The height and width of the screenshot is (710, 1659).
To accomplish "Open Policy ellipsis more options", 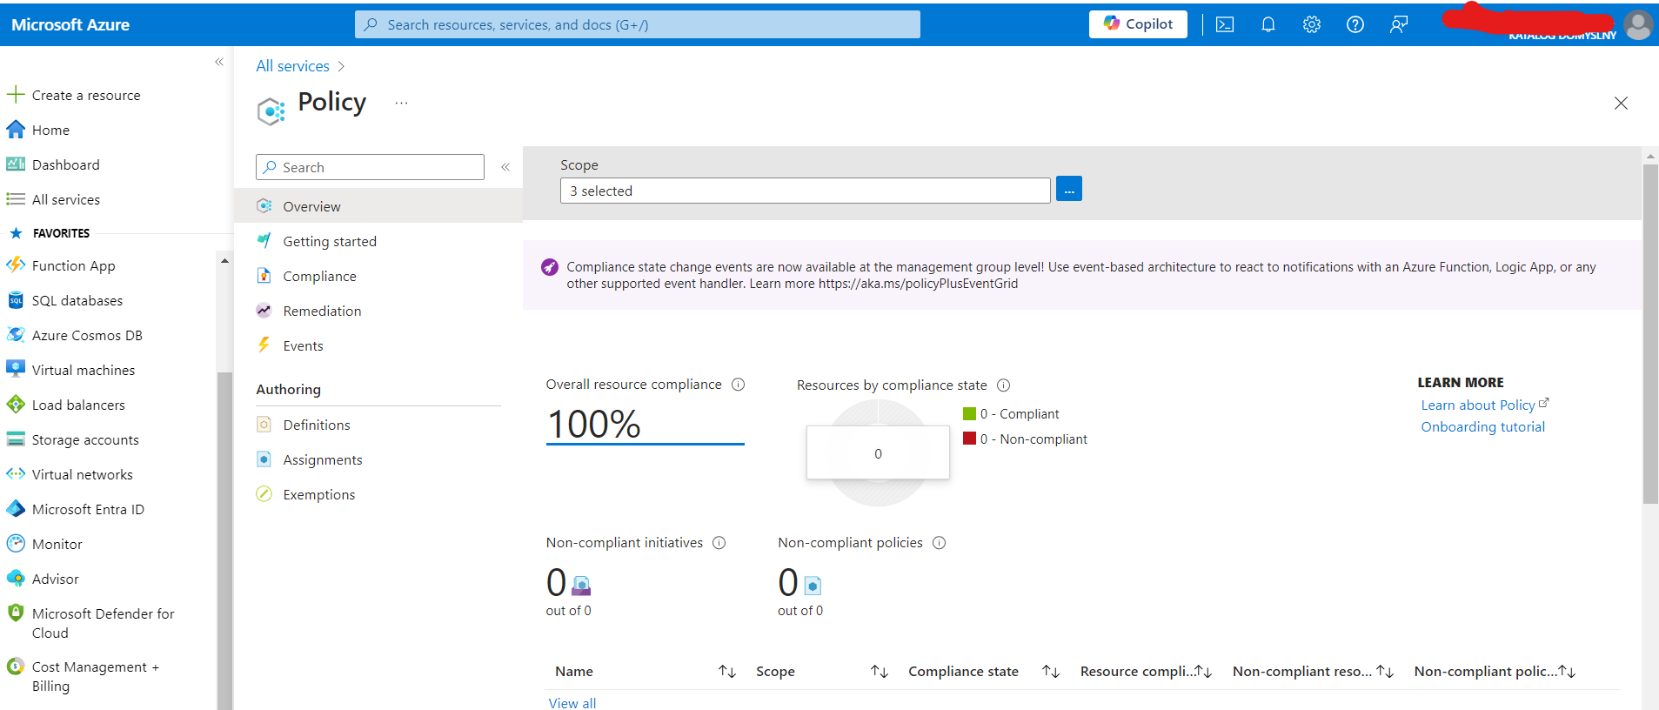I will click(x=401, y=103).
